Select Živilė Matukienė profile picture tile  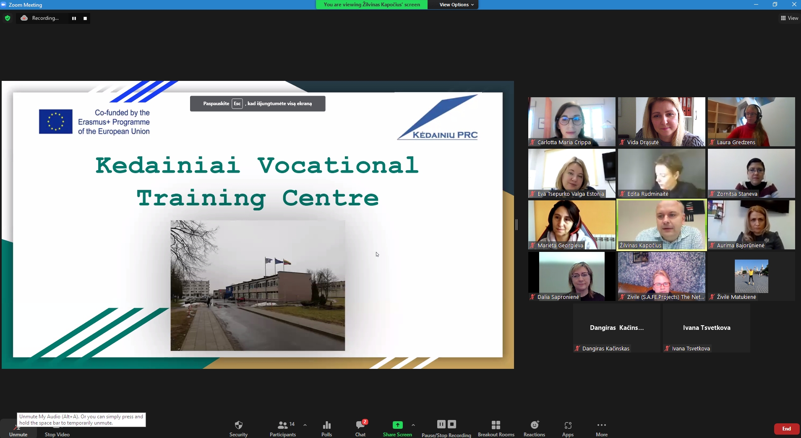pyautogui.click(x=751, y=276)
